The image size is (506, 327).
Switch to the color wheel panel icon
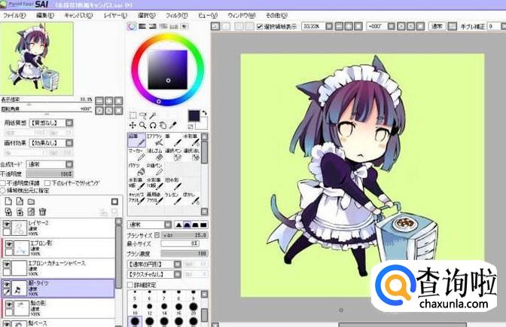132,26
